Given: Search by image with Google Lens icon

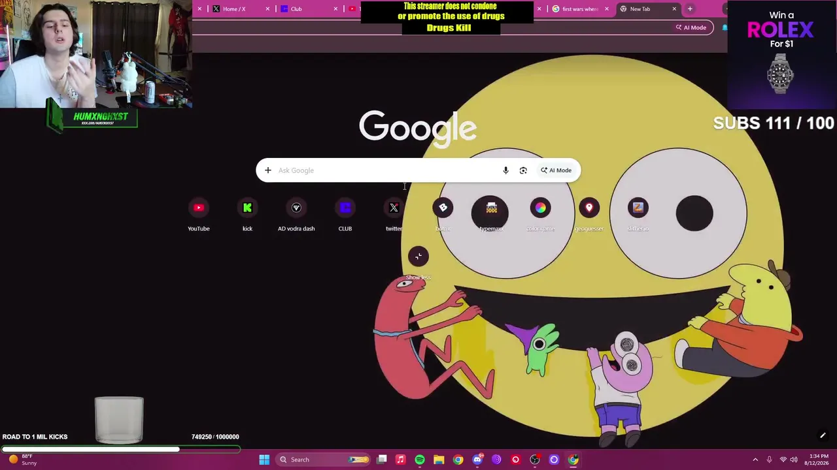Looking at the screenshot, I should 523,170.
